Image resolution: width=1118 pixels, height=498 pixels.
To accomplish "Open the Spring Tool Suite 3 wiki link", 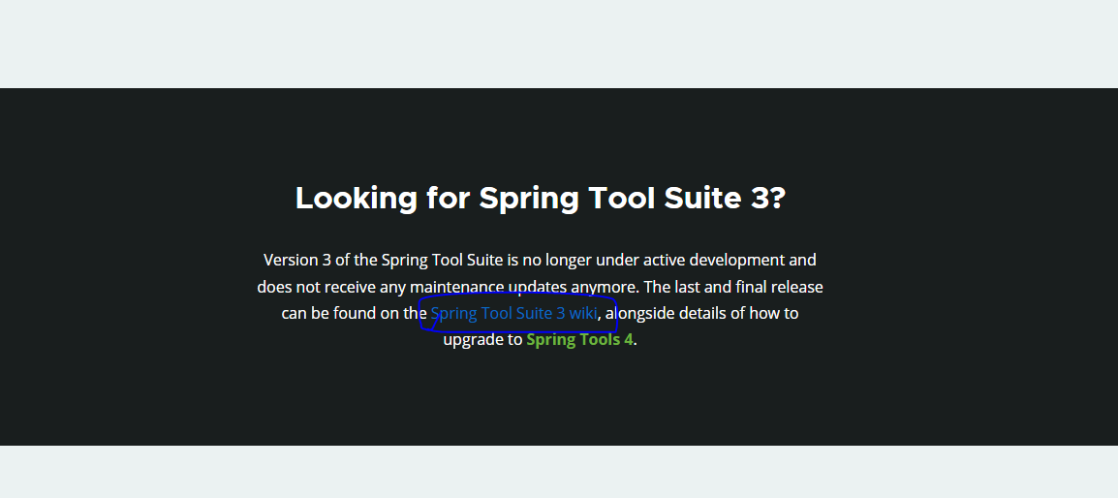I will (513, 313).
